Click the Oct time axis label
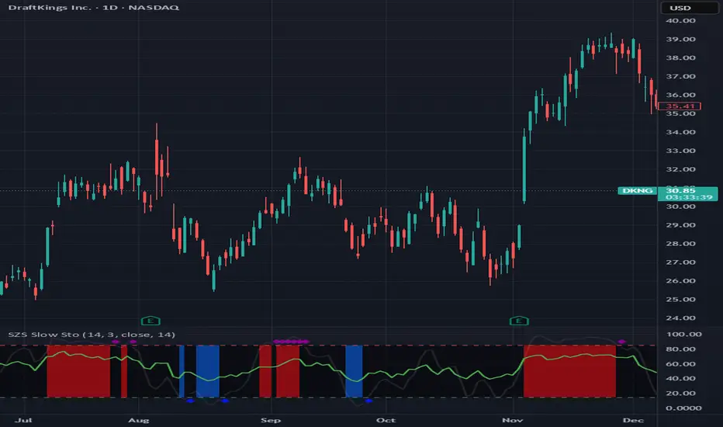This screenshot has height=427, width=723. pyautogui.click(x=386, y=420)
